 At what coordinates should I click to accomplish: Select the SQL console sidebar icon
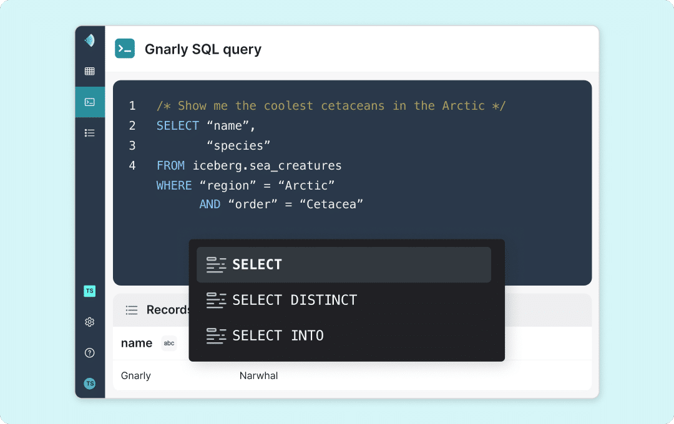pyautogui.click(x=90, y=102)
